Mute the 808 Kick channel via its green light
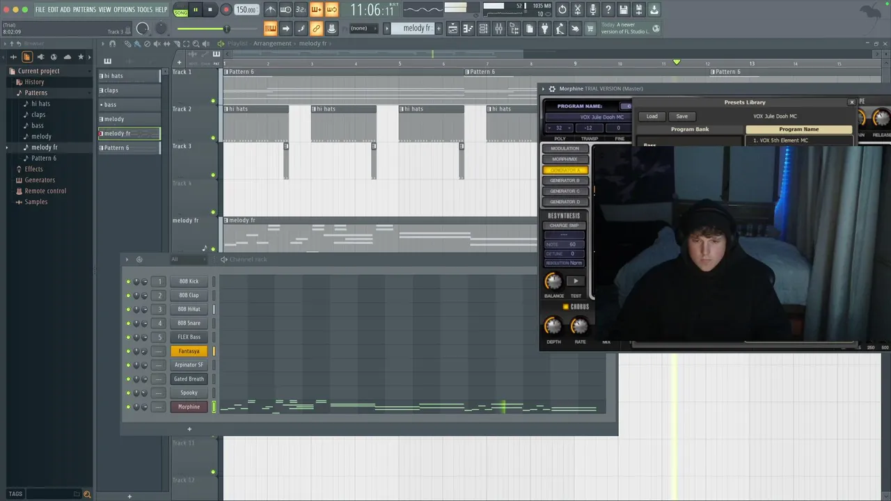Screen dimensions: 891x501 coord(128,281)
